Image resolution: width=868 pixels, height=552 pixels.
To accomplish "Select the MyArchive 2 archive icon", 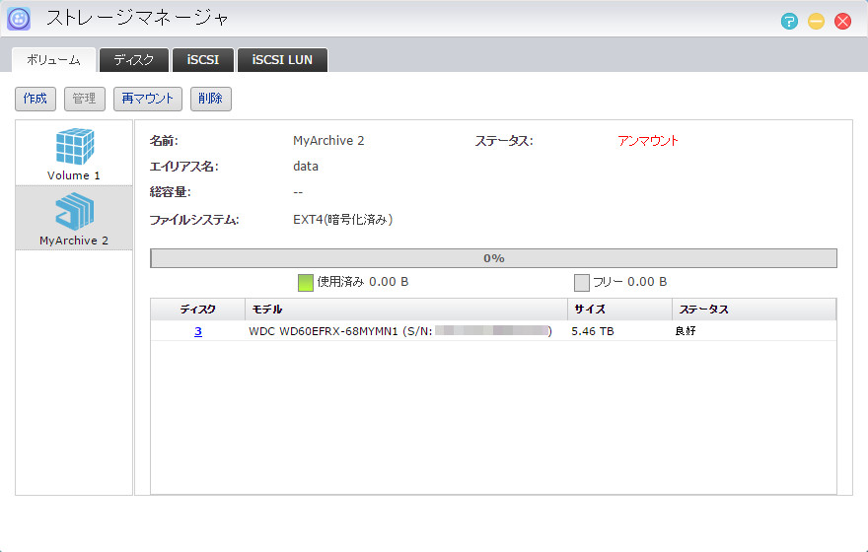I will [74, 211].
